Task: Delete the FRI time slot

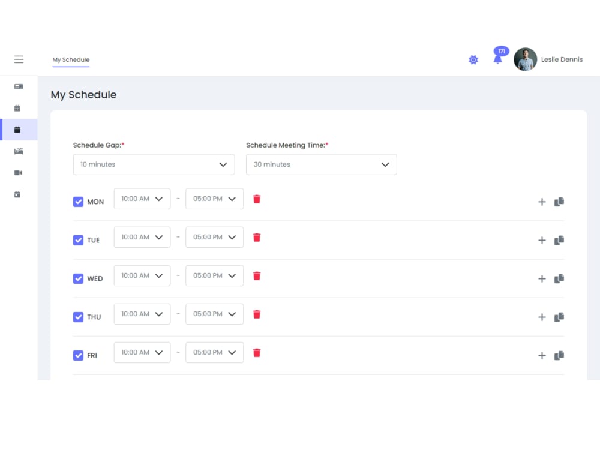Action: coord(257,353)
